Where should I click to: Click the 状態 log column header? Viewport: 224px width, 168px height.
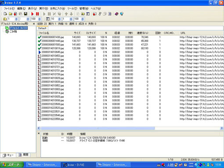(x=50, y=134)
